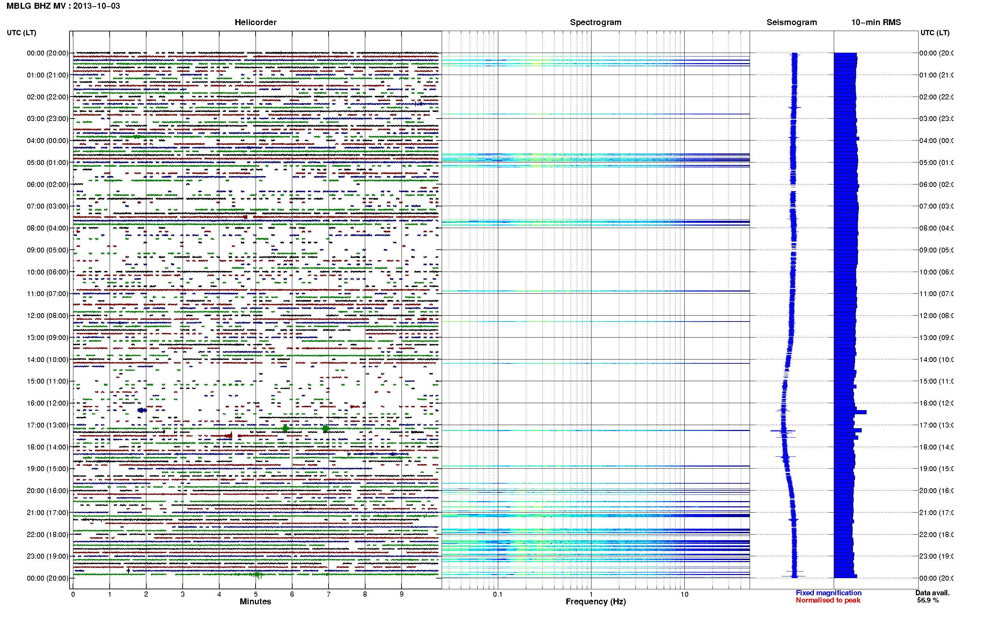Click the 1 Hz frequency tick label
The width and height of the screenshot is (993, 620).
point(591,594)
